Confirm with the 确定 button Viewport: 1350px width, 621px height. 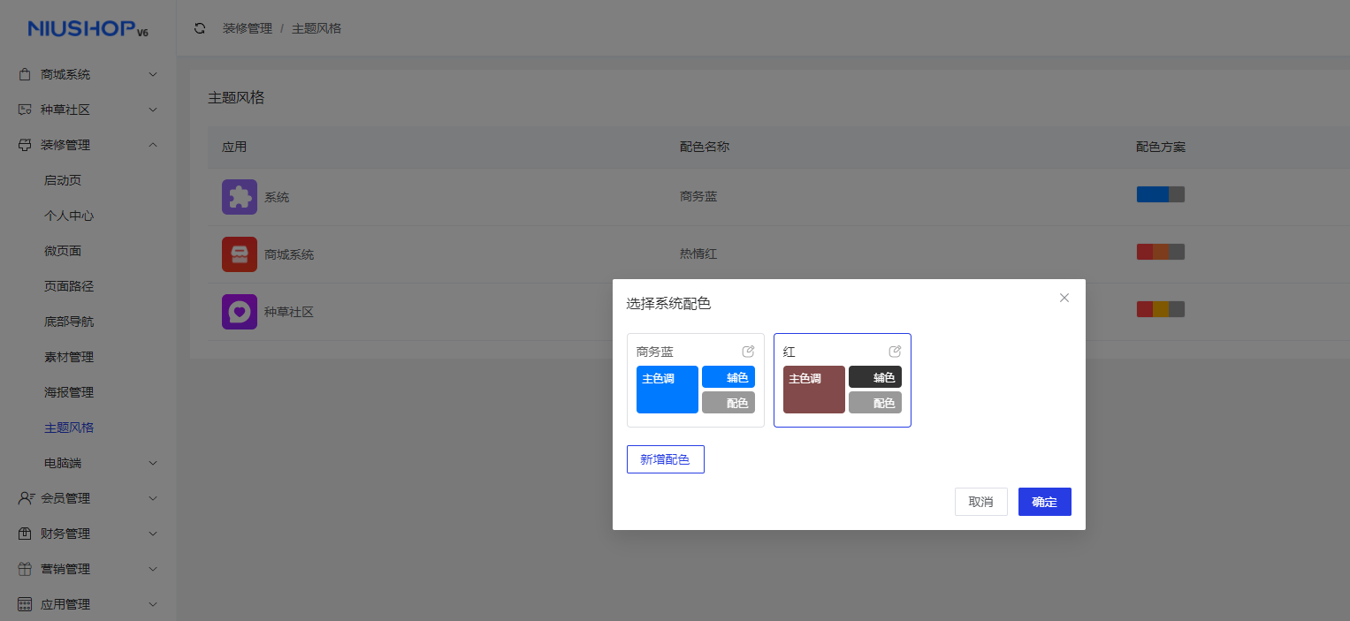click(1045, 502)
